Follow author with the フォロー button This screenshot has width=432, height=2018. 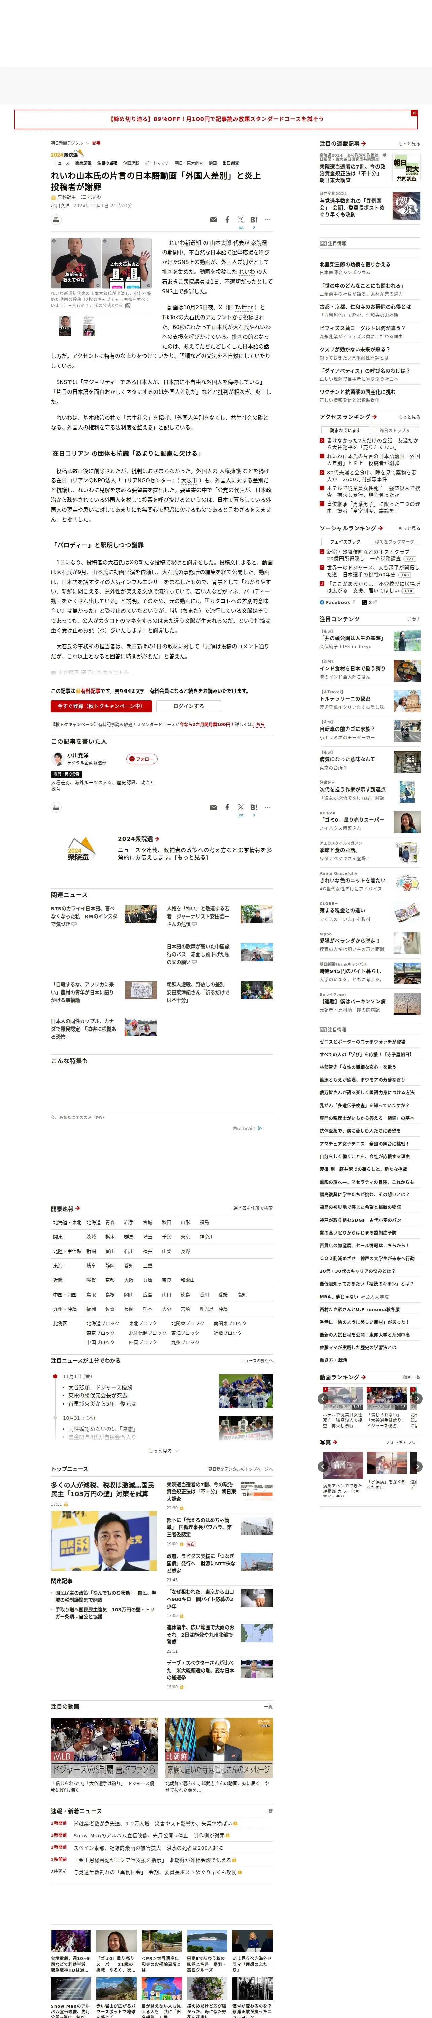[x=142, y=759]
